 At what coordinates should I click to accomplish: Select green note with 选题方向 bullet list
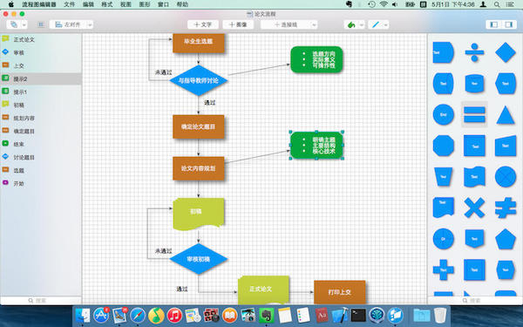[316, 59]
